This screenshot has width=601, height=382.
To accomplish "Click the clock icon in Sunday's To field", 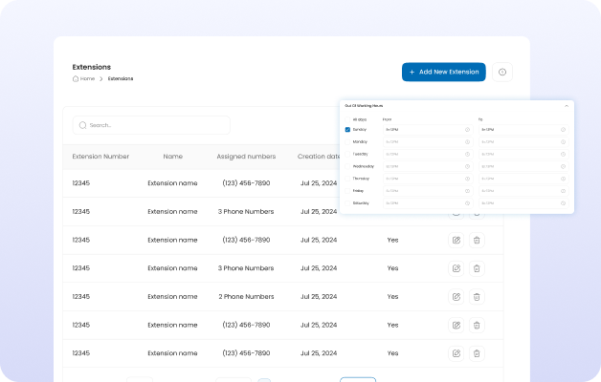I will coord(563,129).
